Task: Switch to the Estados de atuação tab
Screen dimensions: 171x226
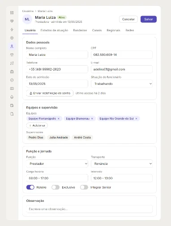Action: pyautogui.click(x=54, y=30)
